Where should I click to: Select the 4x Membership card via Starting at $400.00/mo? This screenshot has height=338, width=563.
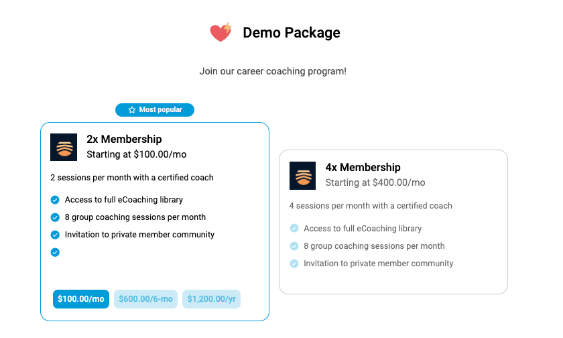(375, 182)
